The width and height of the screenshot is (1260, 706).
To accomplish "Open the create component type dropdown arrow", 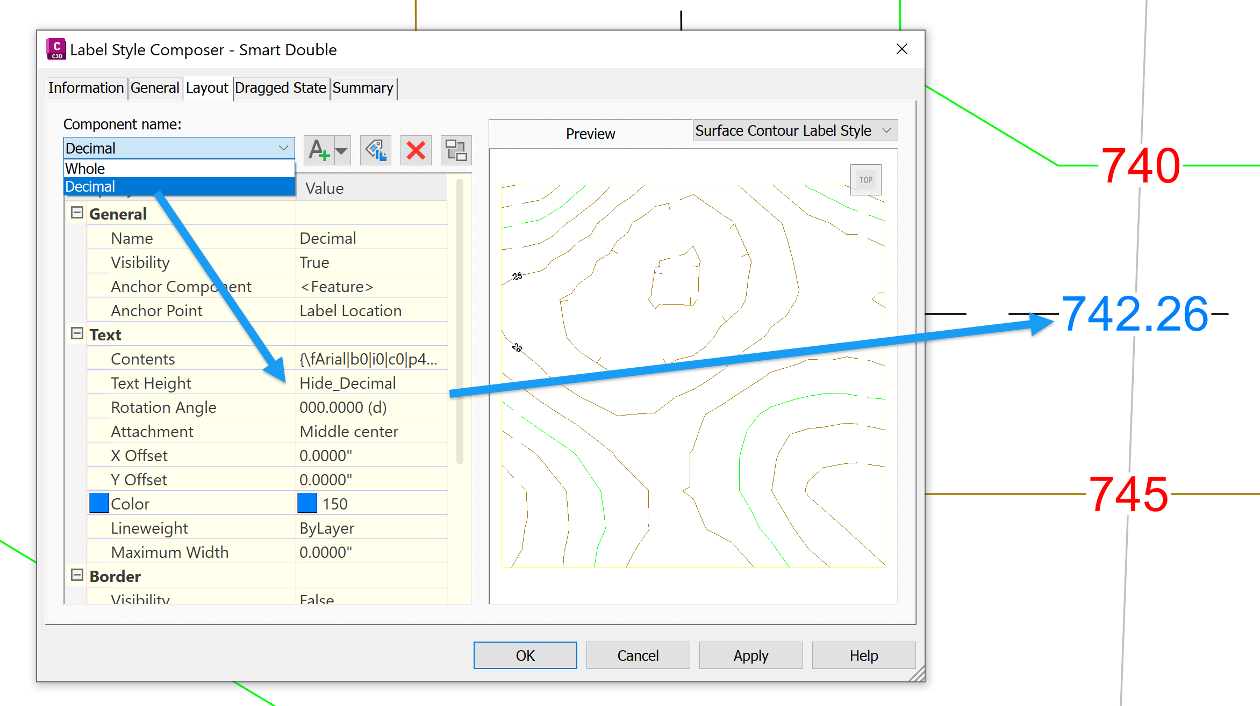I will pos(341,151).
